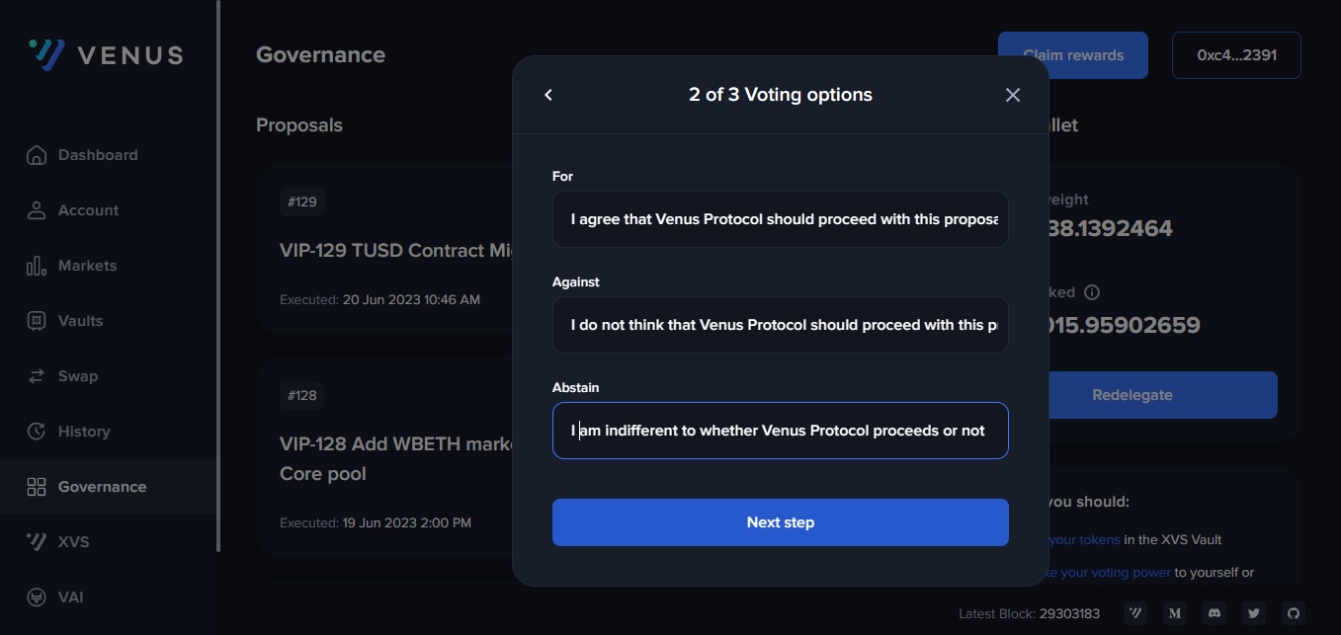Click the info icon beside staked amount
The width and height of the screenshot is (1341, 635).
pos(1092,292)
